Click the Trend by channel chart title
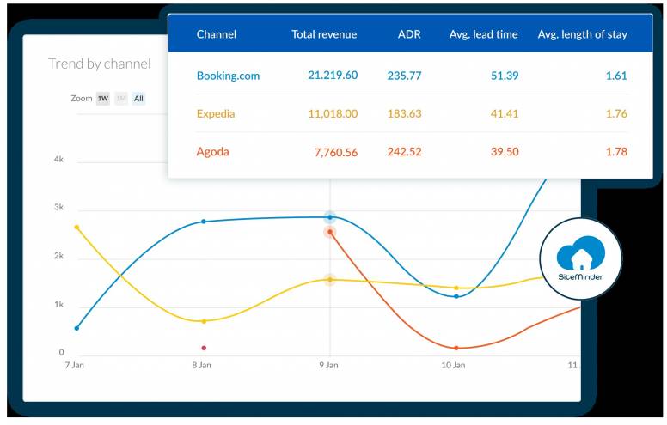The height and width of the screenshot is (425, 667). coord(99,64)
